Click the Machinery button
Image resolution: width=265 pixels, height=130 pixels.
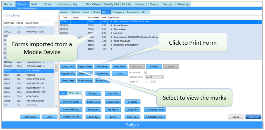click(93, 109)
